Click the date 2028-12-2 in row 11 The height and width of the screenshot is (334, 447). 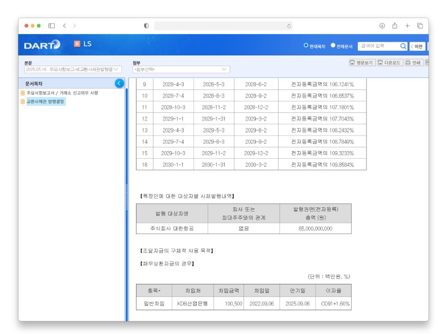point(256,107)
